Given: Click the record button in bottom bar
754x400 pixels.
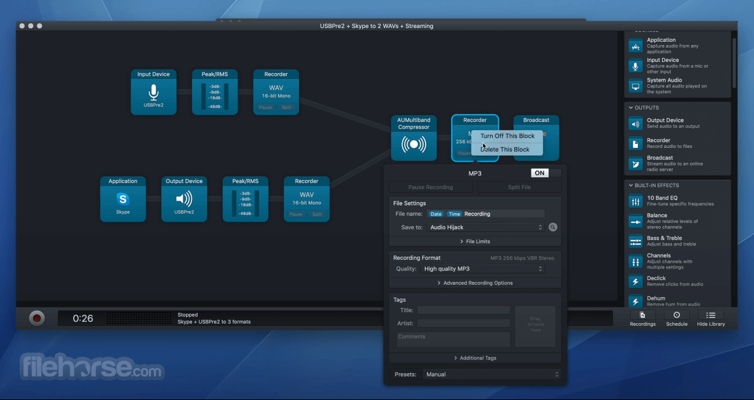Looking at the screenshot, I should coord(37,319).
